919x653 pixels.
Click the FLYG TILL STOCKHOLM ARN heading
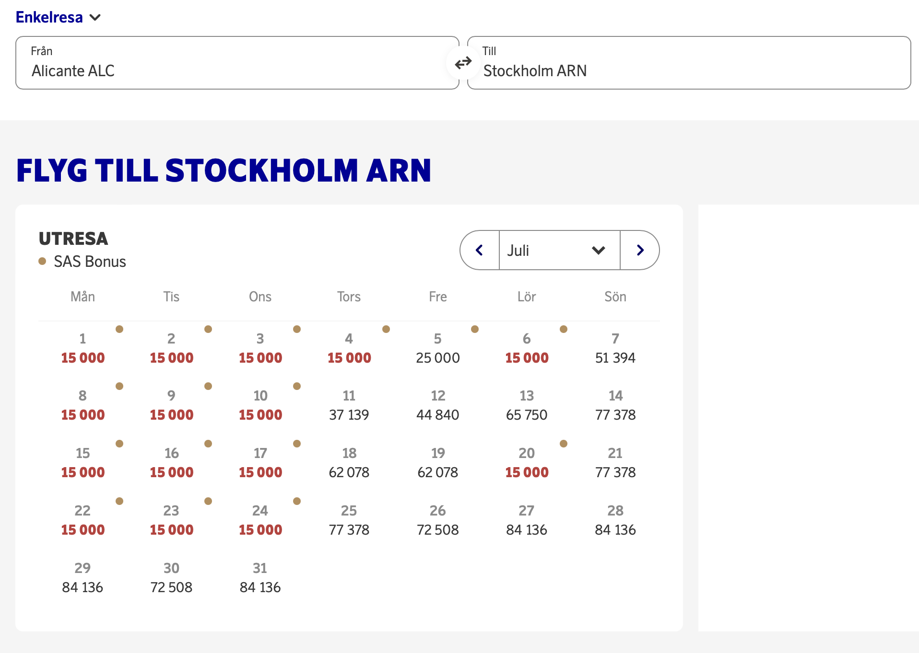pos(223,170)
